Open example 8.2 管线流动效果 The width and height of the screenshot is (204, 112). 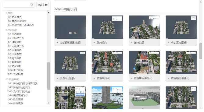coord(17,21)
